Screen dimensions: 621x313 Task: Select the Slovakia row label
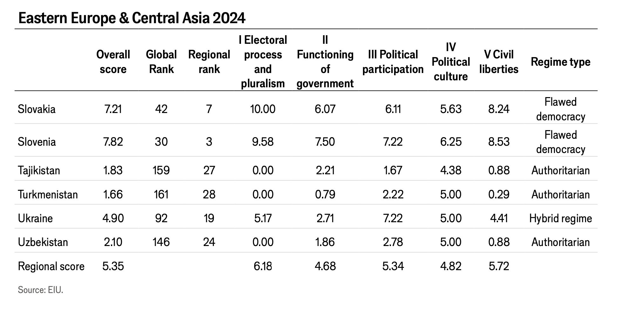pyautogui.click(x=37, y=109)
